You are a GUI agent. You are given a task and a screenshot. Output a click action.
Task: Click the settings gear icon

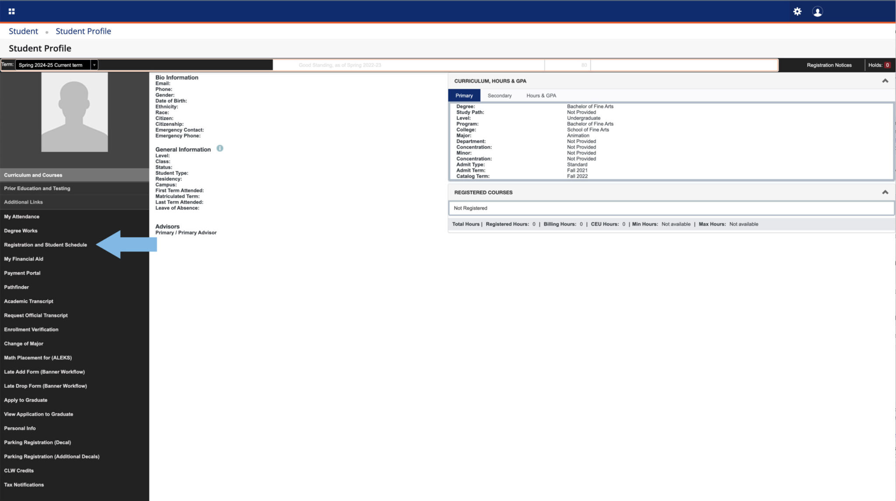click(797, 11)
